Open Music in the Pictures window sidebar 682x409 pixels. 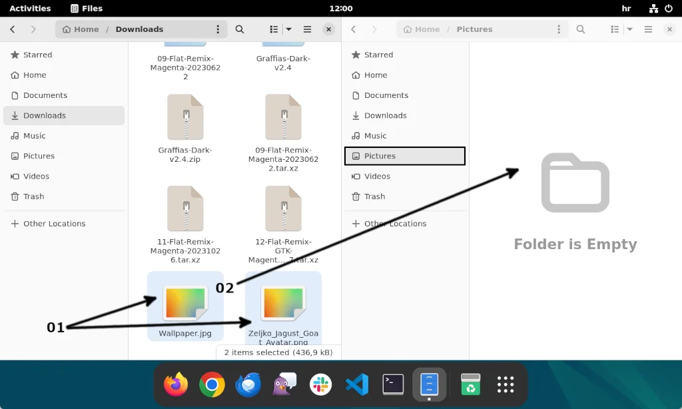pos(405,136)
